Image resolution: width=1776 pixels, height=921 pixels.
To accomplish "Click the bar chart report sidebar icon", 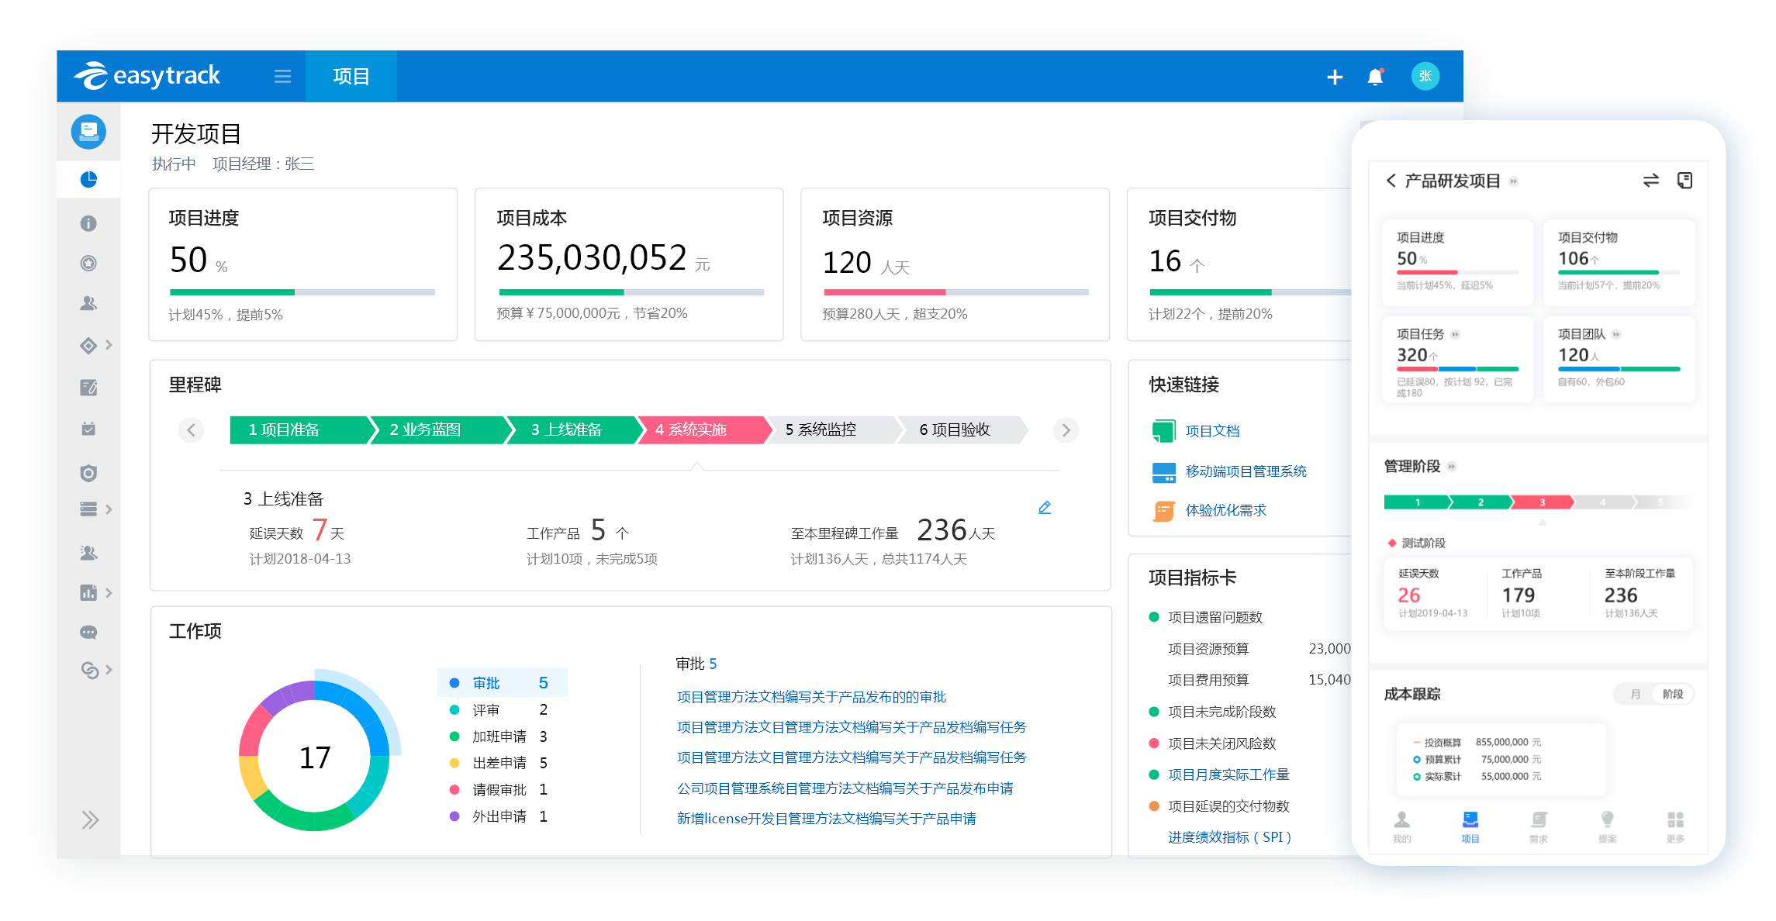I will (88, 592).
